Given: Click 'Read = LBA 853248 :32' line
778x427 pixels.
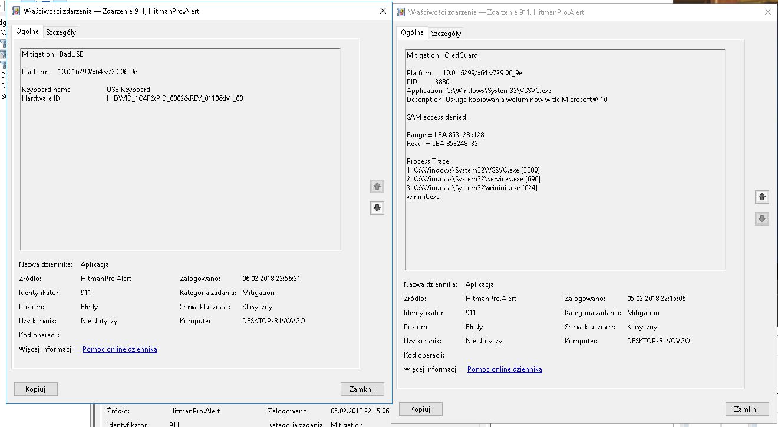Looking at the screenshot, I should [x=444, y=144].
